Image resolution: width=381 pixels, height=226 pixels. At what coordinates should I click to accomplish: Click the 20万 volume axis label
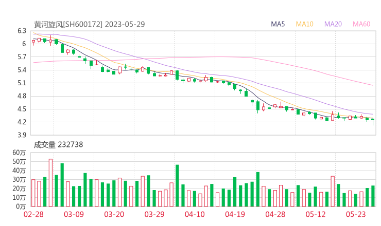pyautogui.click(x=19, y=189)
